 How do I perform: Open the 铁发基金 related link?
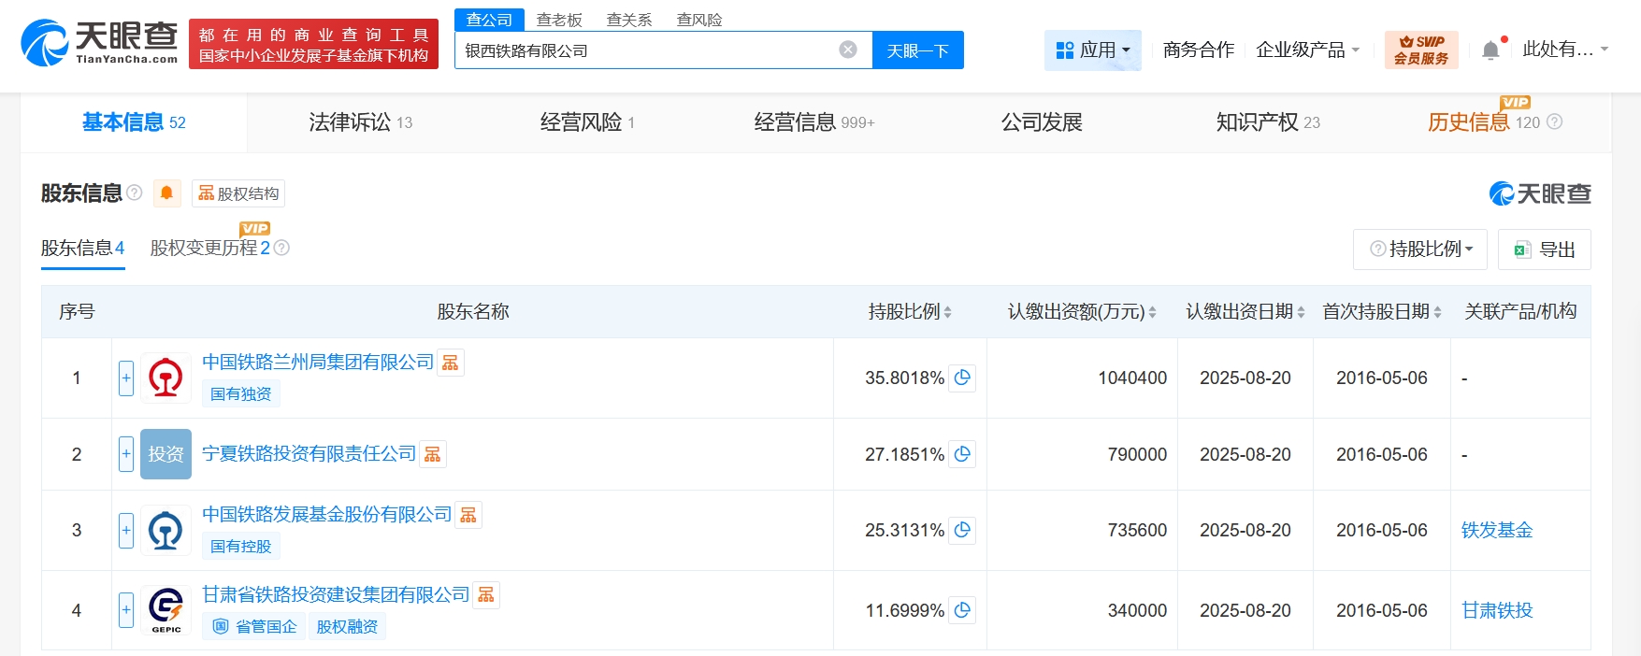pos(1496,530)
